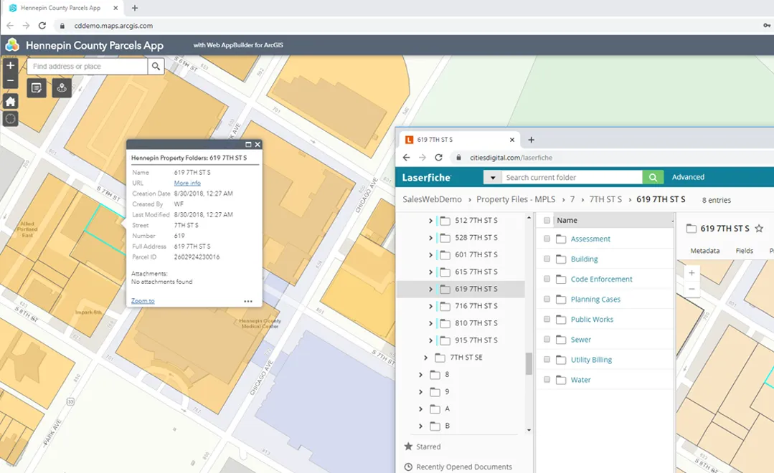Check the box for Planning Cases folder

tap(547, 300)
